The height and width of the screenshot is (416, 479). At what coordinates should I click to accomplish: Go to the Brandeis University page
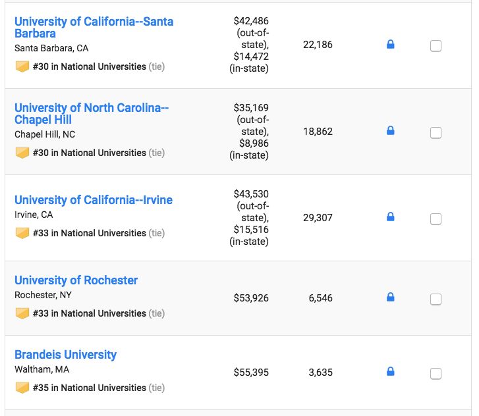(65, 354)
